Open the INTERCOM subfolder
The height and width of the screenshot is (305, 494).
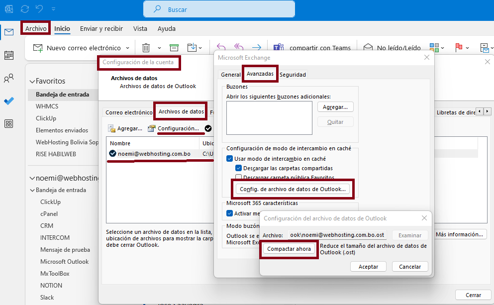[x=55, y=237]
